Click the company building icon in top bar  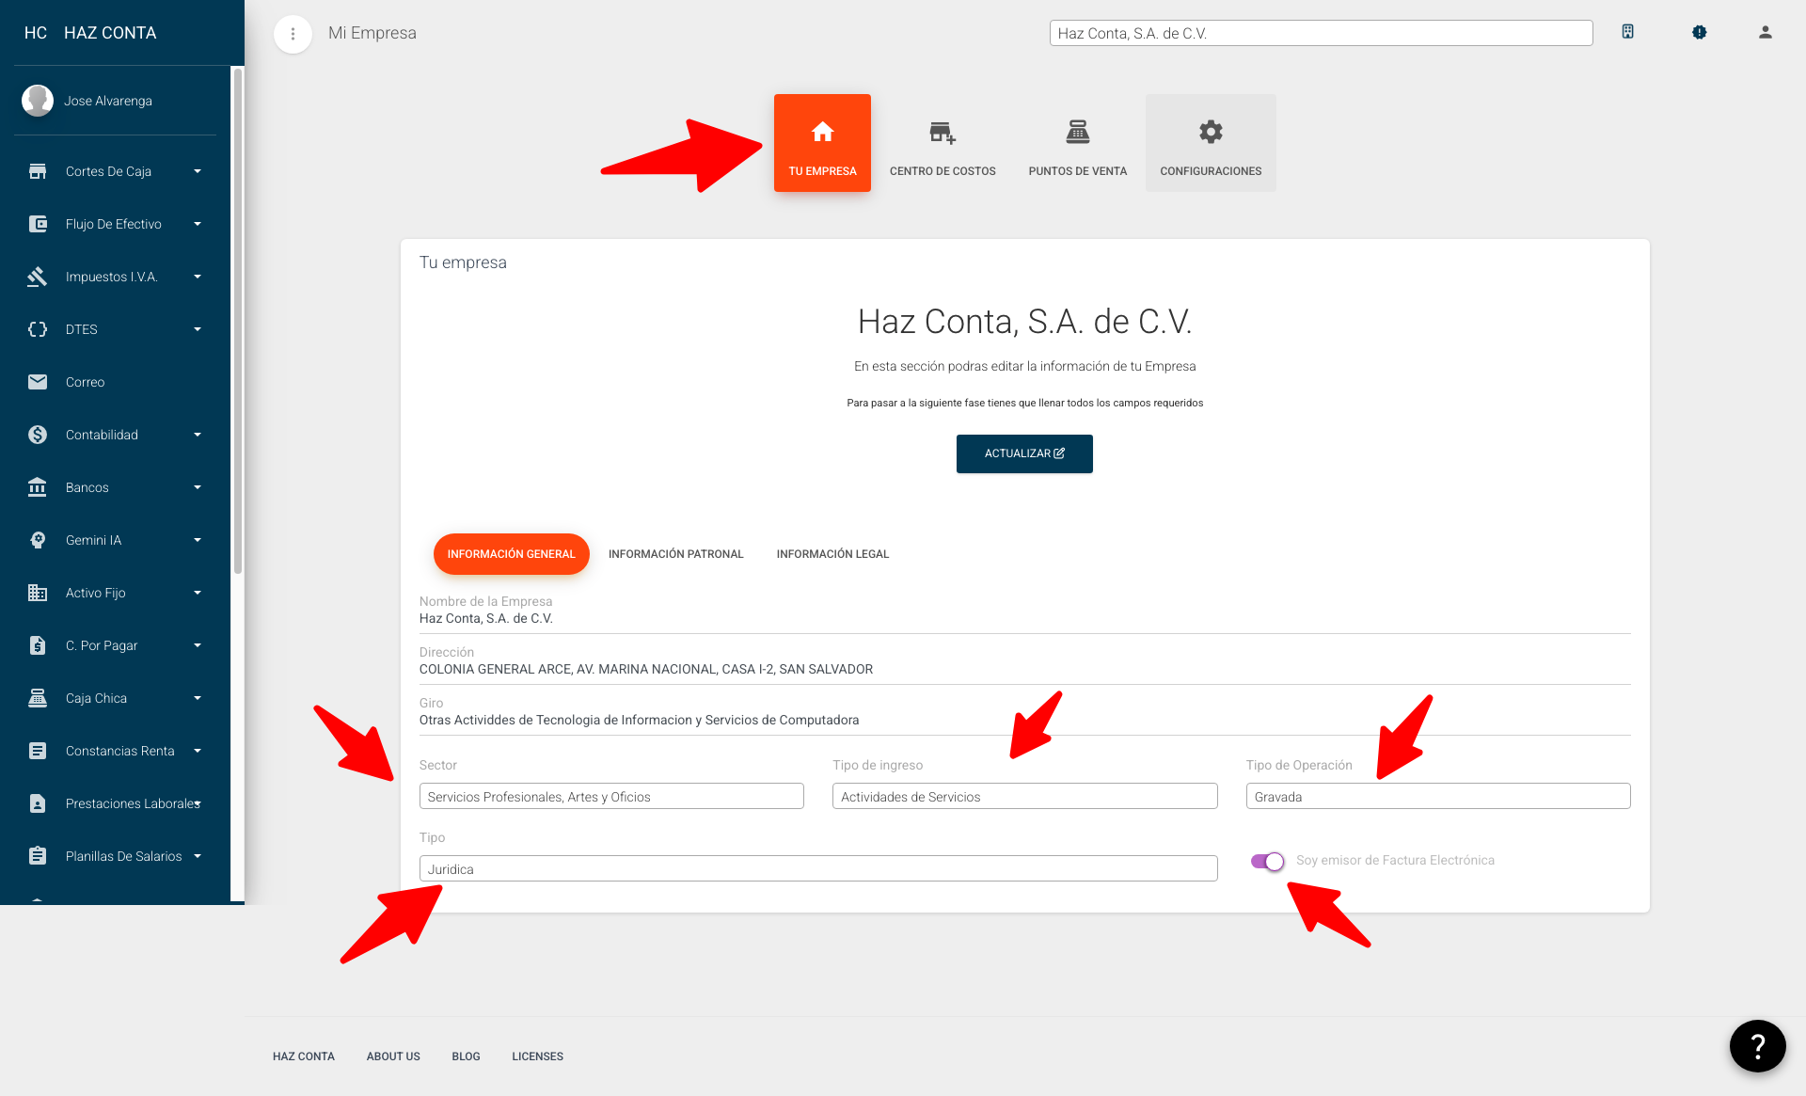point(1627,32)
